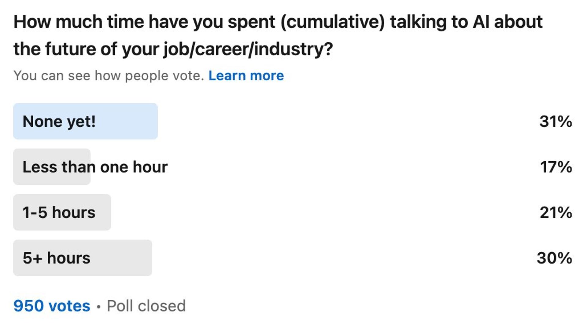The image size is (587, 329).
Task: Click "job/career/industry?" in the poll question
Action: pyautogui.click(x=248, y=49)
